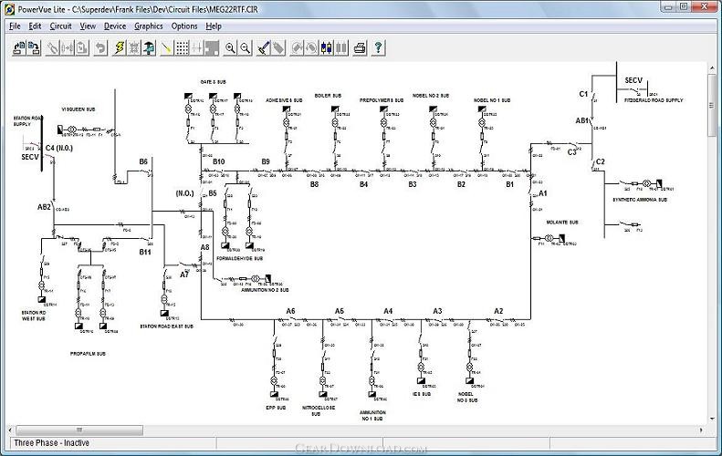Click the 'AB1' breaker label
This screenshot has height=456, width=722.
coord(582,120)
